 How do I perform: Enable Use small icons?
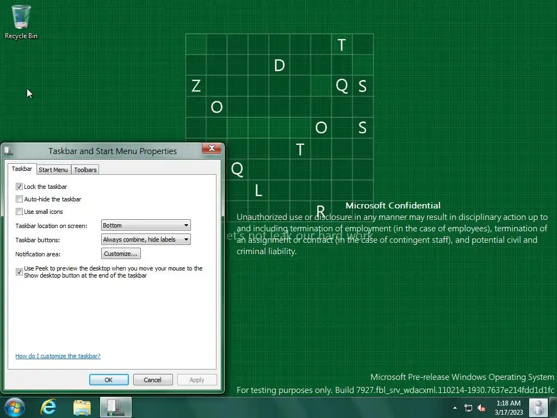19,212
